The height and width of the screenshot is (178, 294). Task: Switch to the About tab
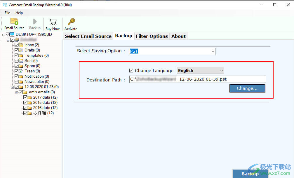click(178, 36)
